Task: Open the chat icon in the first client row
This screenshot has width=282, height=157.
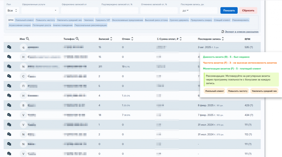Action: pyautogui.click(x=9, y=47)
